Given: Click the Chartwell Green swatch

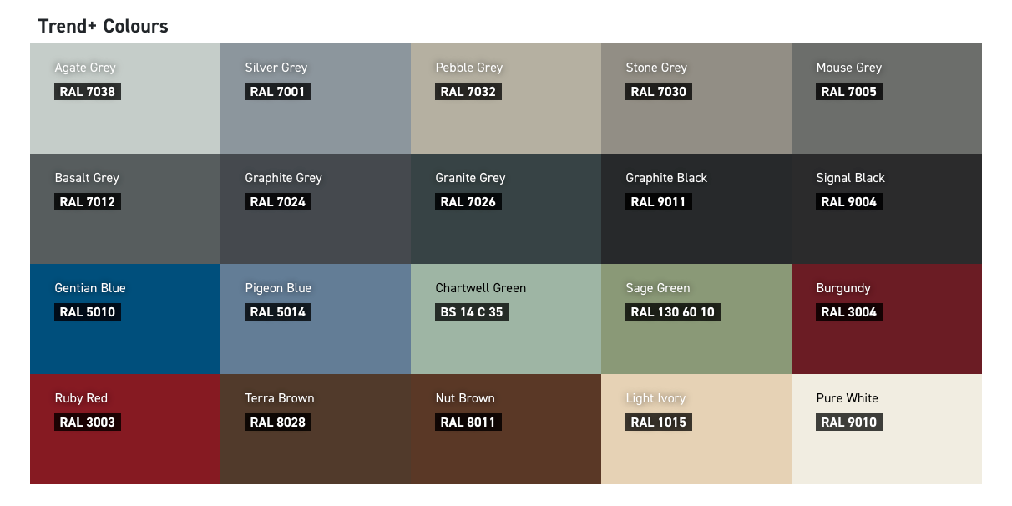Looking at the screenshot, I should tap(506, 319).
